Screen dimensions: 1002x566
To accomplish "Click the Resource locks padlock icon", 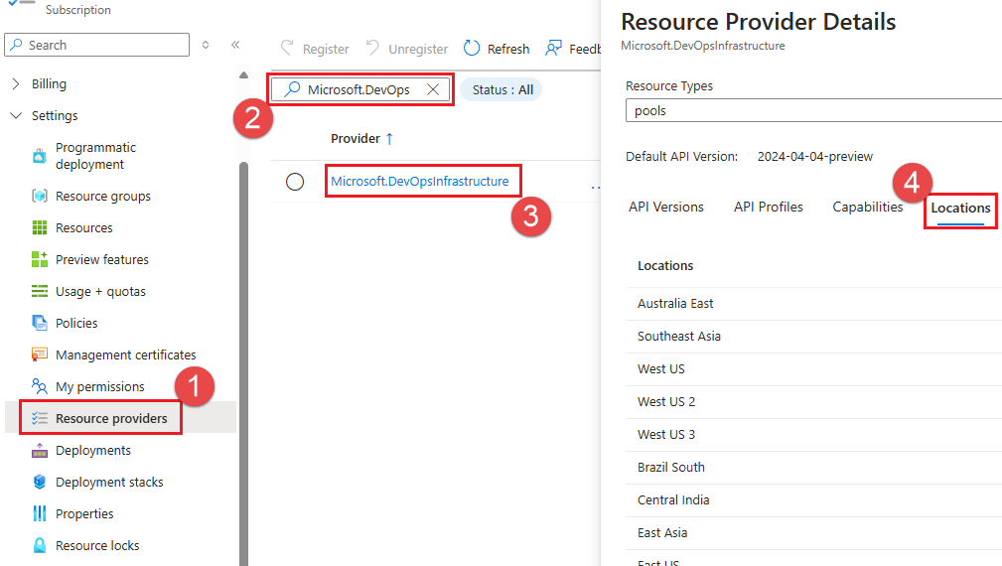I will pos(40,546).
